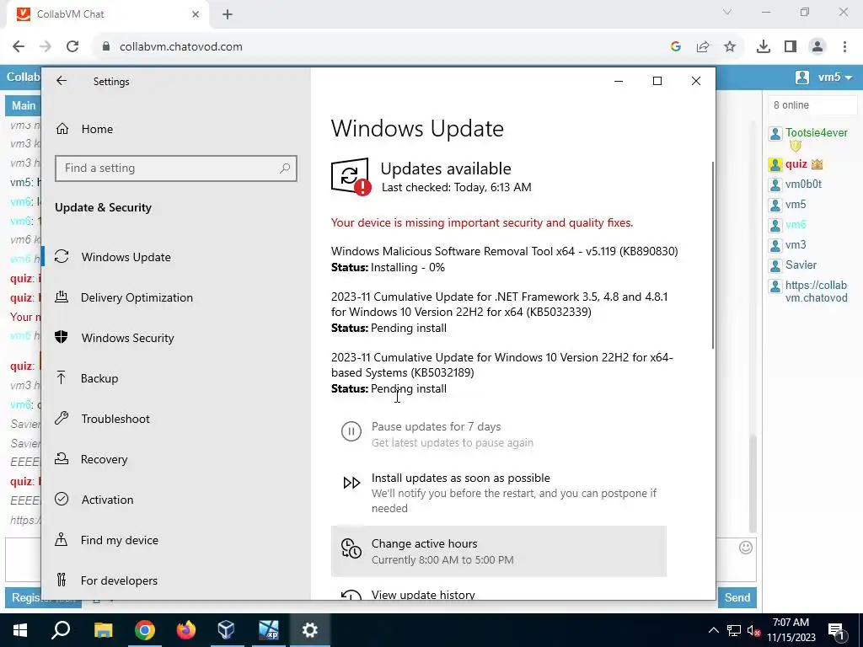Open a new browser tab
The image size is (863, 647).
[228, 14]
